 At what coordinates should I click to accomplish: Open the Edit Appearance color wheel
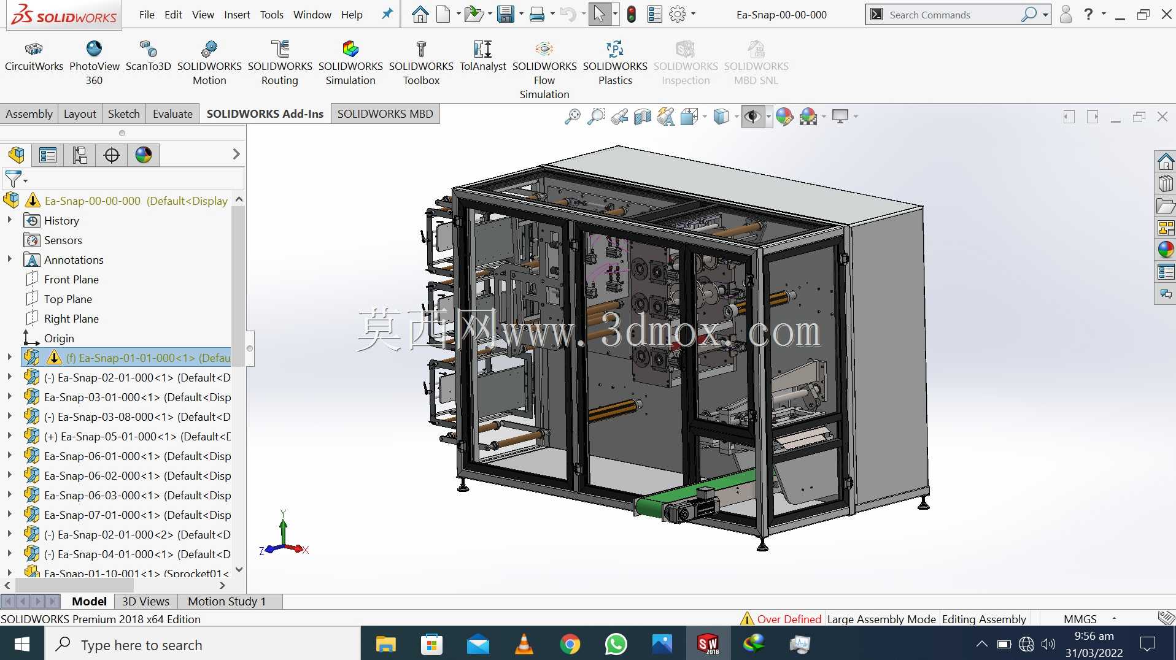click(784, 116)
